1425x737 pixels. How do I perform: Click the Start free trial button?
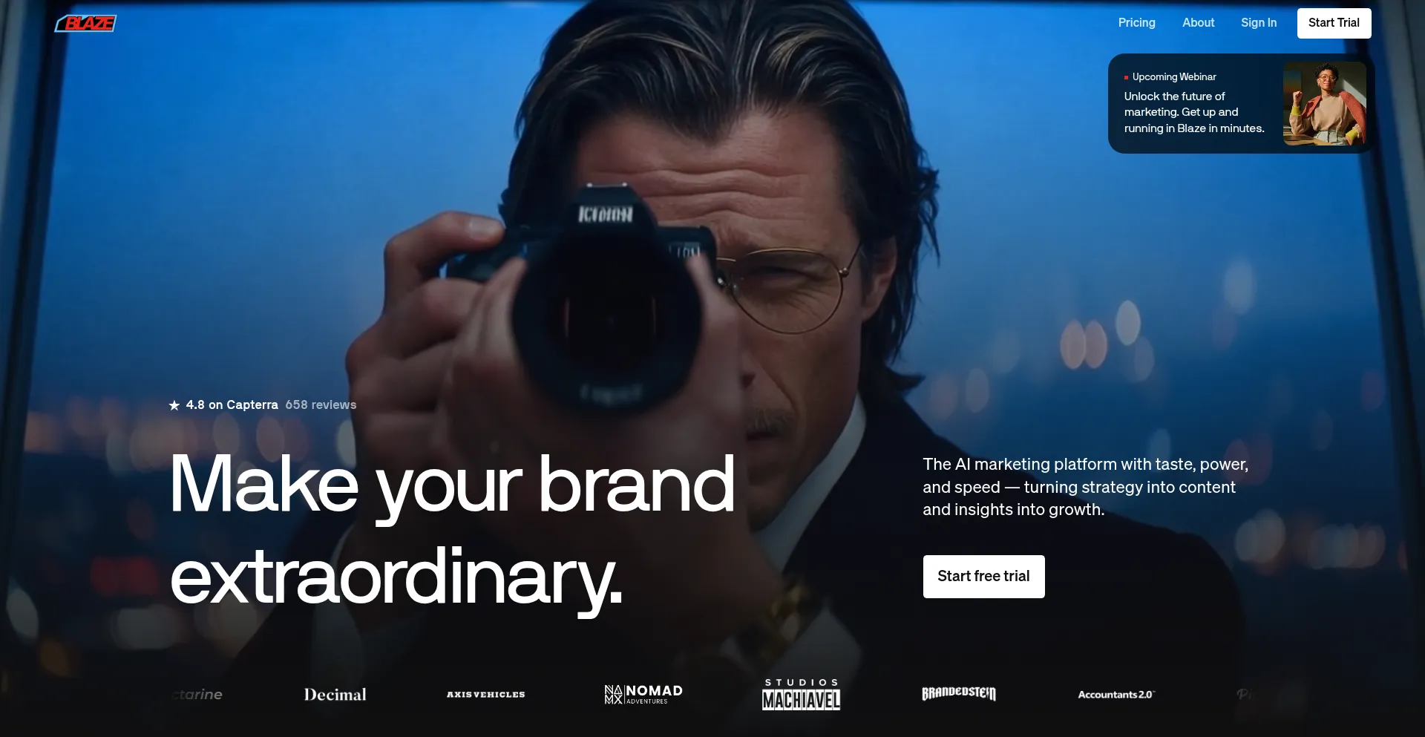click(983, 577)
